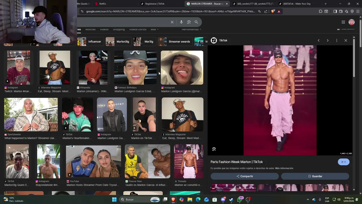Go to previous image in preview panel
The image size is (362, 204).
tap(318, 41)
